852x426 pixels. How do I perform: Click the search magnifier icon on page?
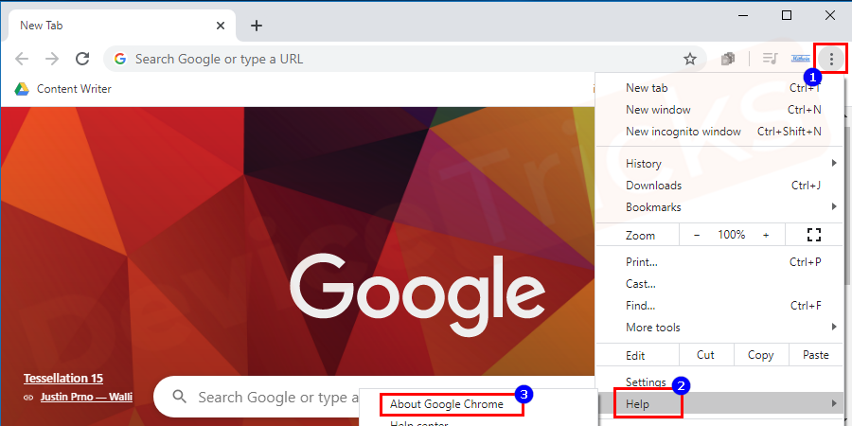coord(179,397)
